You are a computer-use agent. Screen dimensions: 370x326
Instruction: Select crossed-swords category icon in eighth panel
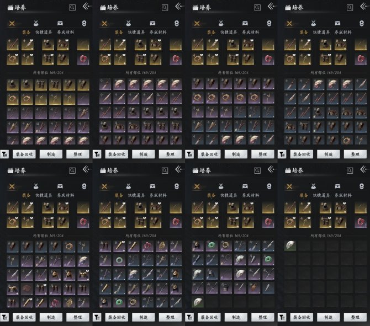coord(289,186)
